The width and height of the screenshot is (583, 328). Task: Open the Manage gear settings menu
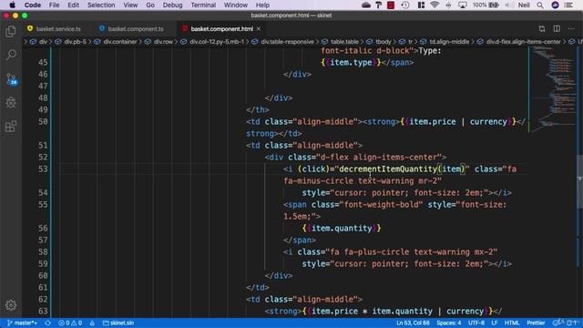[x=11, y=305]
